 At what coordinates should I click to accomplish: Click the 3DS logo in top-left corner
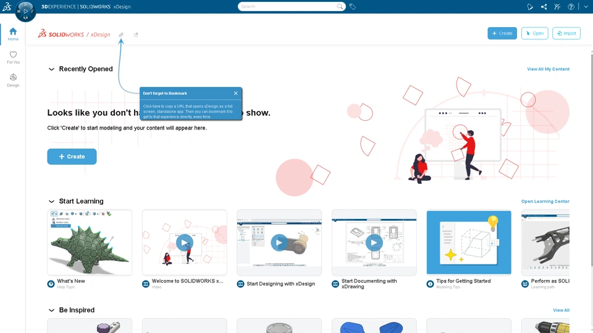tap(7, 6)
